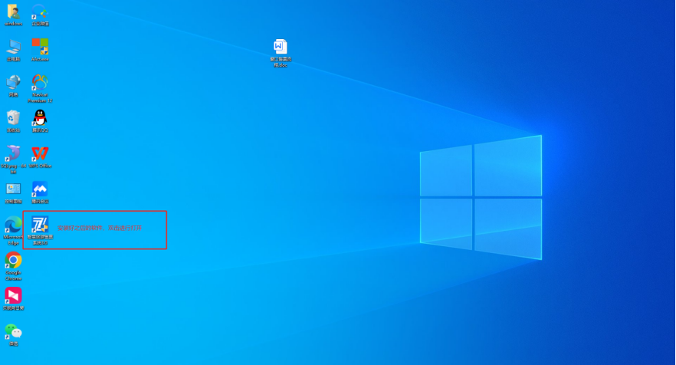Select the Tencent QQ penguin icon
676x365 pixels.
click(40, 118)
